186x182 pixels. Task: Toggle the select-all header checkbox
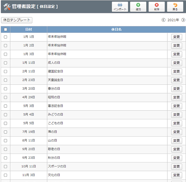[x=6, y=29]
